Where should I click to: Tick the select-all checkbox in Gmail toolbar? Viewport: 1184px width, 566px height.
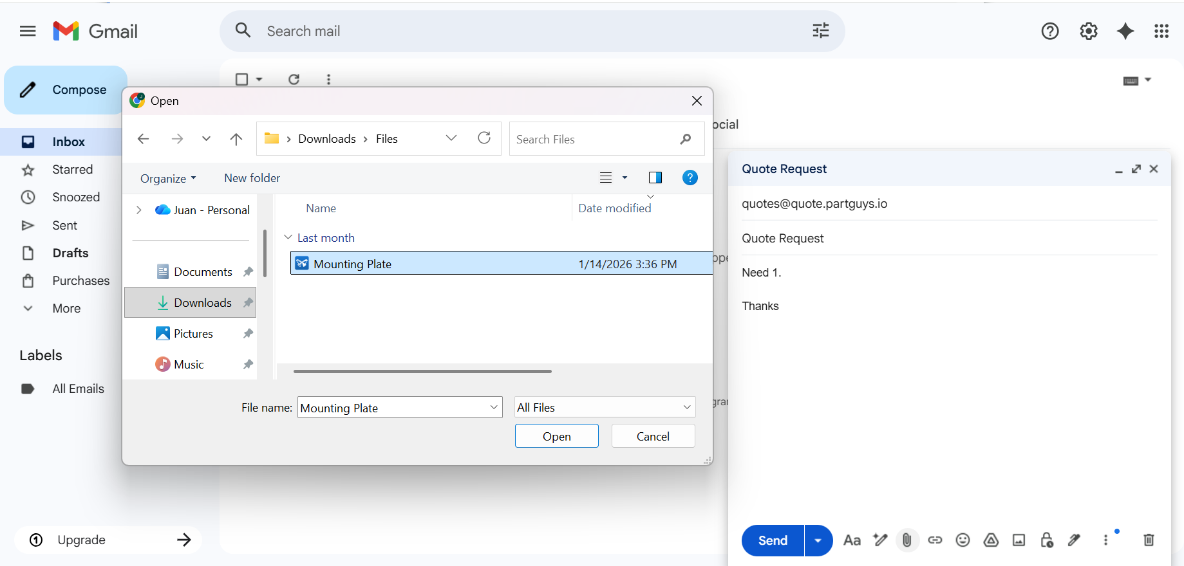(x=242, y=79)
